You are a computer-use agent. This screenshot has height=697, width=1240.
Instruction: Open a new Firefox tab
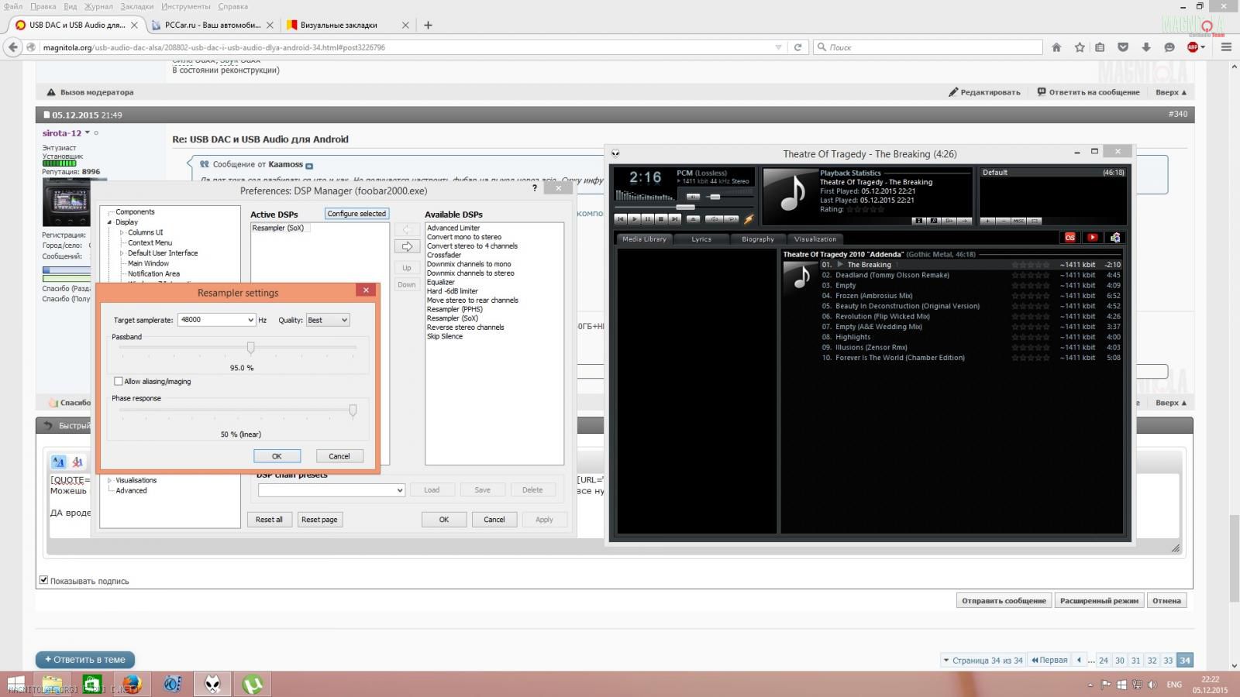[428, 25]
